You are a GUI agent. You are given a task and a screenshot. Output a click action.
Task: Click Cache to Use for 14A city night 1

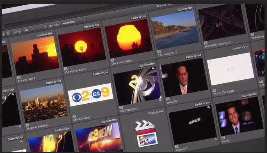click(x=45, y=34)
